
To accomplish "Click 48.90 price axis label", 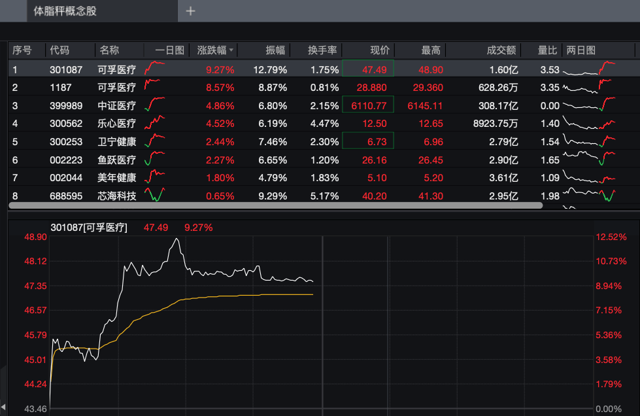I will (x=35, y=237).
